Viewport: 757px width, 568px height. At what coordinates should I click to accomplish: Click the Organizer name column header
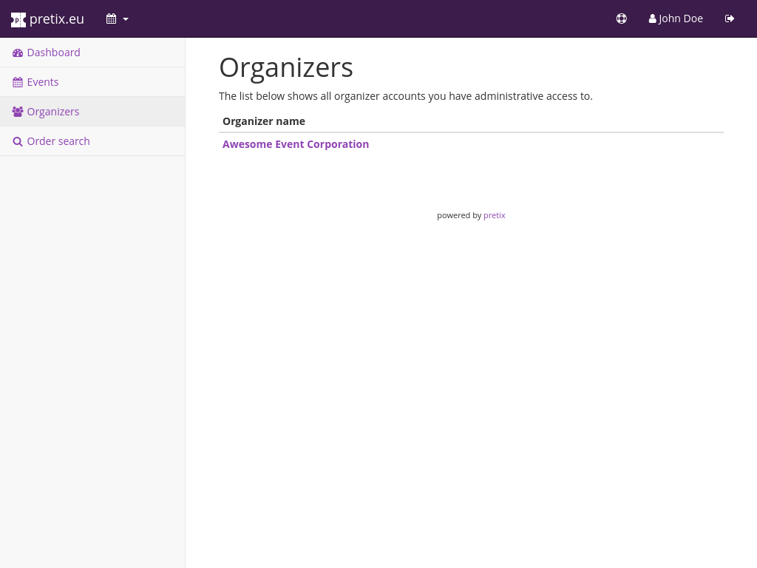tap(264, 121)
